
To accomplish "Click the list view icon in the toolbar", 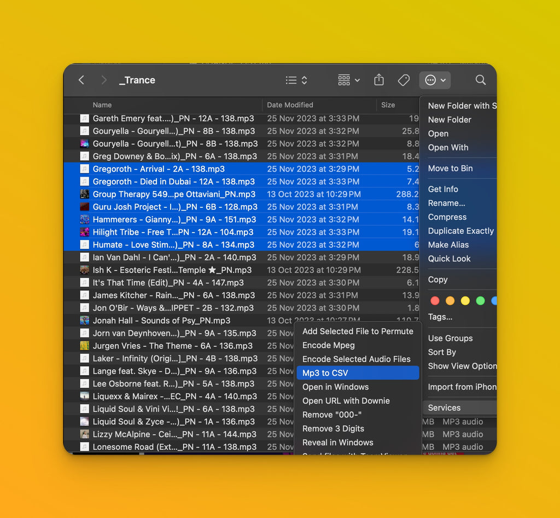I will tap(291, 80).
